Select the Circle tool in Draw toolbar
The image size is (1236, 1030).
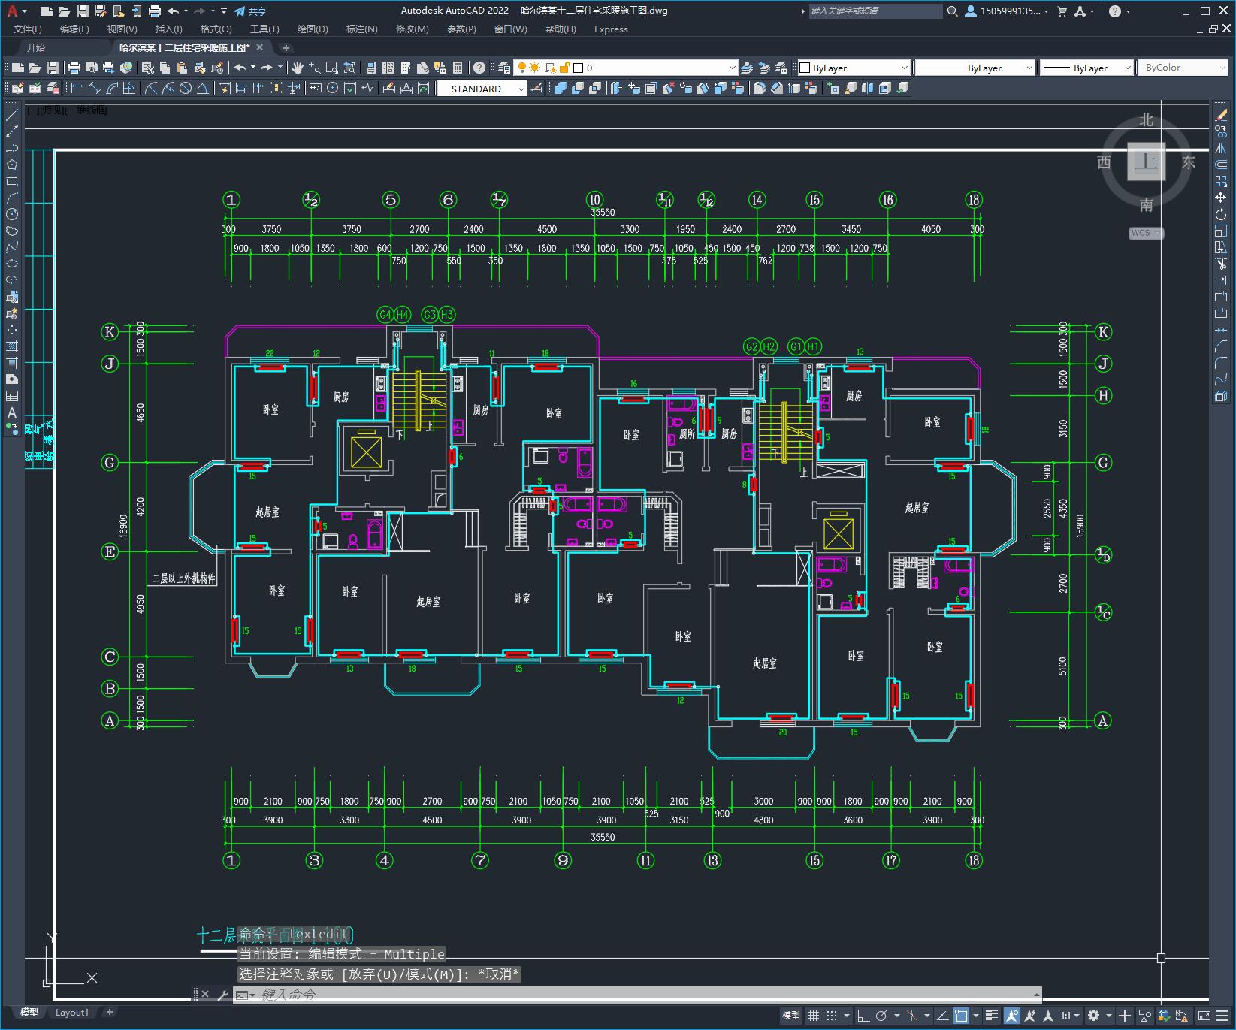pyautogui.click(x=12, y=214)
